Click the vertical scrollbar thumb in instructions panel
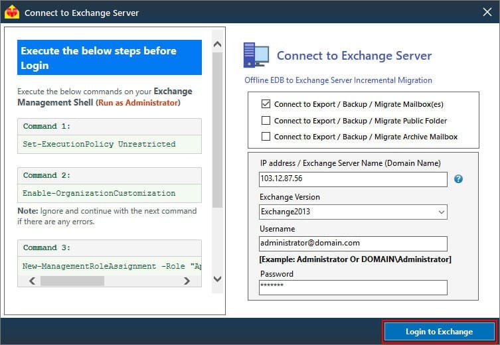Image resolution: width=500 pixels, height=345 pixels. tap(218, 130)
